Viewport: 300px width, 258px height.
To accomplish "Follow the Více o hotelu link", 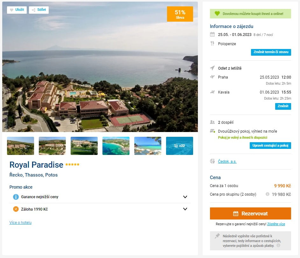I will (x=20, y=223).
